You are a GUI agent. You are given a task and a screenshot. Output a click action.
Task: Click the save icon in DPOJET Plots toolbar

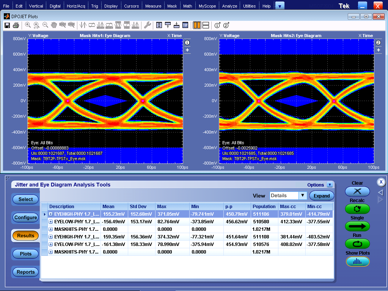7,25
